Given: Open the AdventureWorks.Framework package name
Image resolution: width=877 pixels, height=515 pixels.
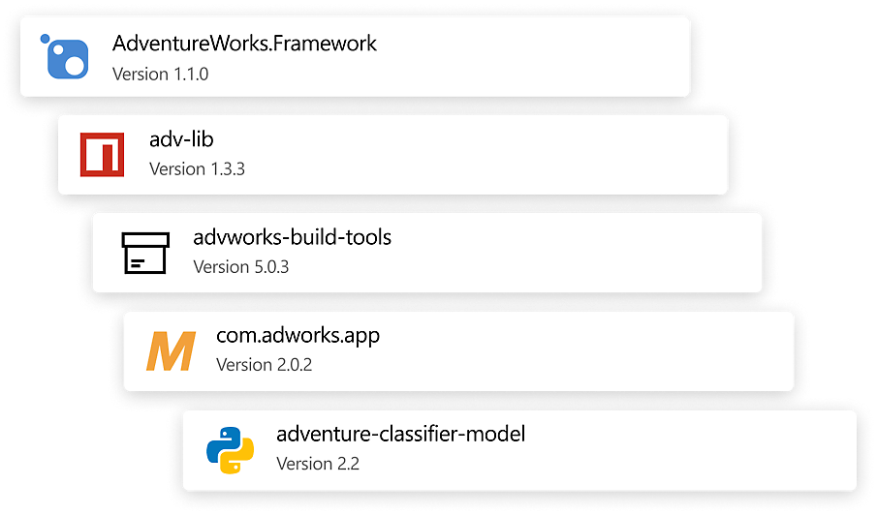Looking at the screenshot, I should [x=244, y=44].
